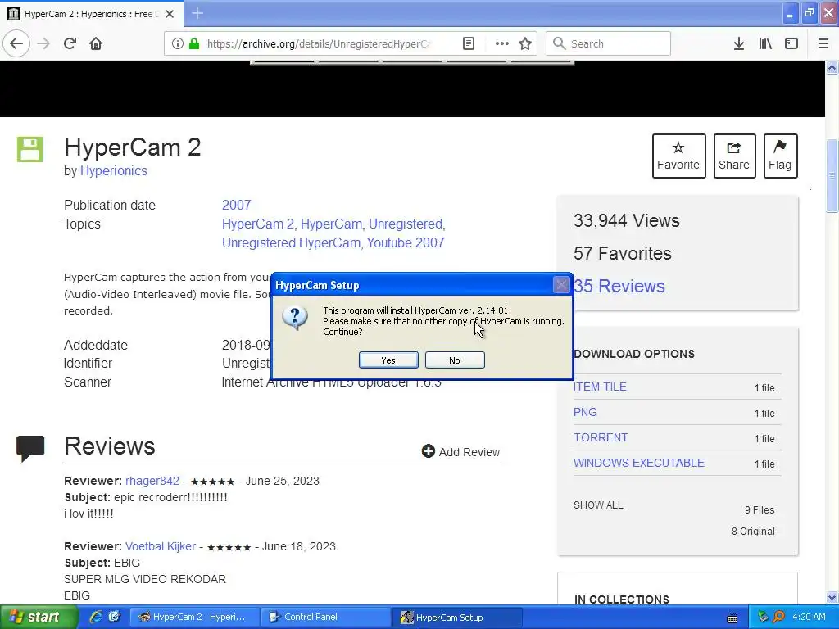This screenshot has height=629, width=839.
Task: Toggle the browser sidebar icon
Action: tap(791, 43)
